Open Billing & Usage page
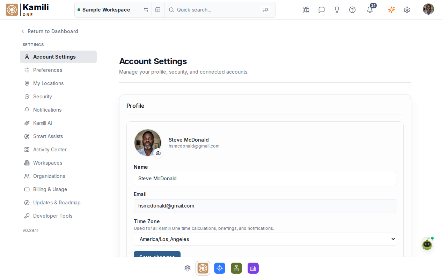This screenshot has height=279, width=447. 58,189
